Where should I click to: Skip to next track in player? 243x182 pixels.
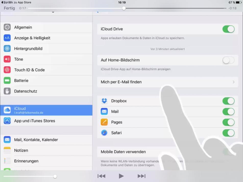pyautogui.click(x=141, y=176)
